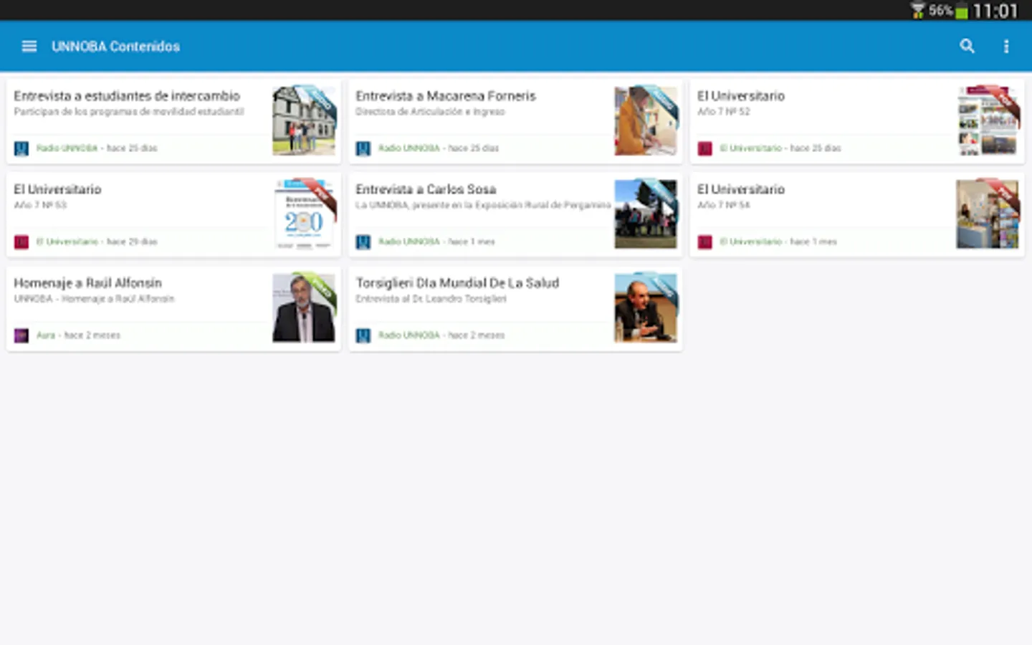The image size is (1032, 645).
Task: Click El Universitario - hace 1 mes label
Action: pyautogui.click(x=778, y=242)
